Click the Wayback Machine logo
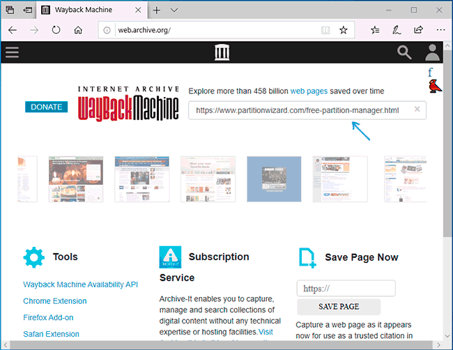The height and width of the screenshot is (350, 453). (x=128, y=103)
